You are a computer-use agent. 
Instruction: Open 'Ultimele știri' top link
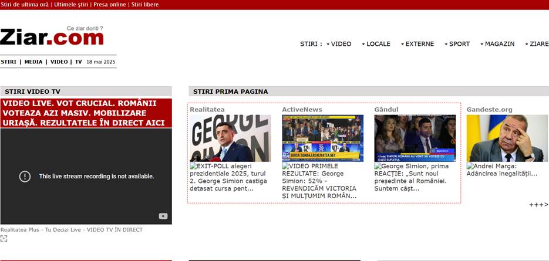(71, 5)
